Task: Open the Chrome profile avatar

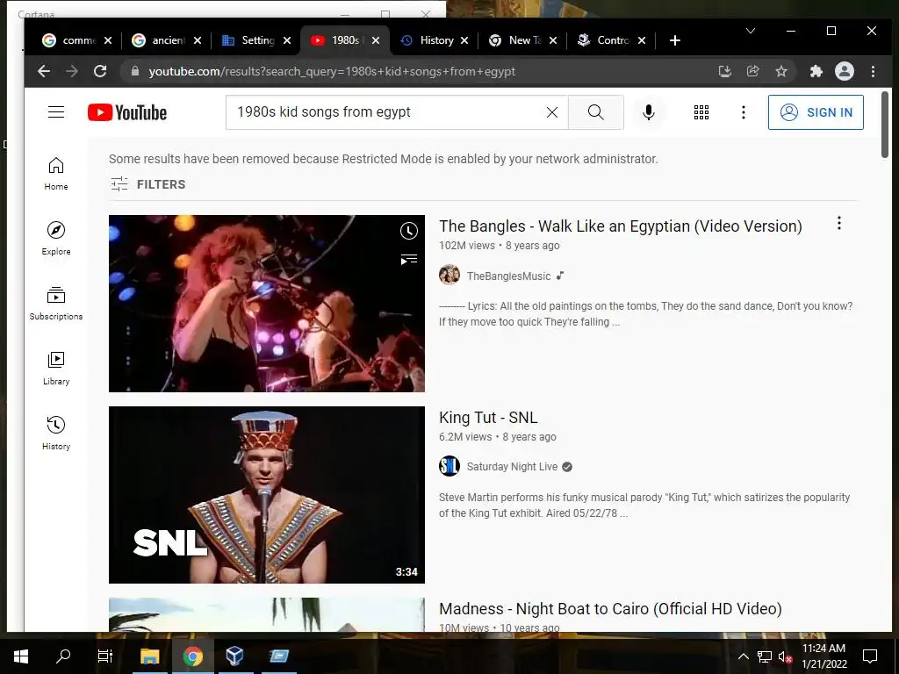Action: 844,71
